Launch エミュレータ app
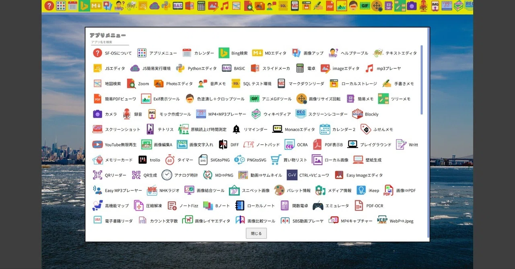515x269 pixels. pyautogui.click(x=331, y=206)
